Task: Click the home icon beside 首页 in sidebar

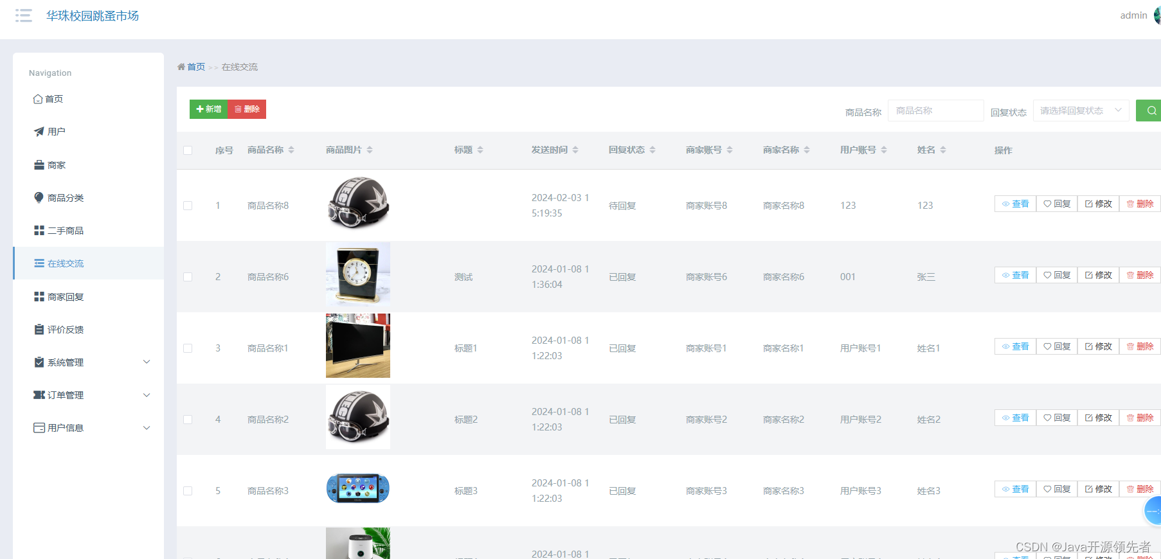Action: point(38,99)
